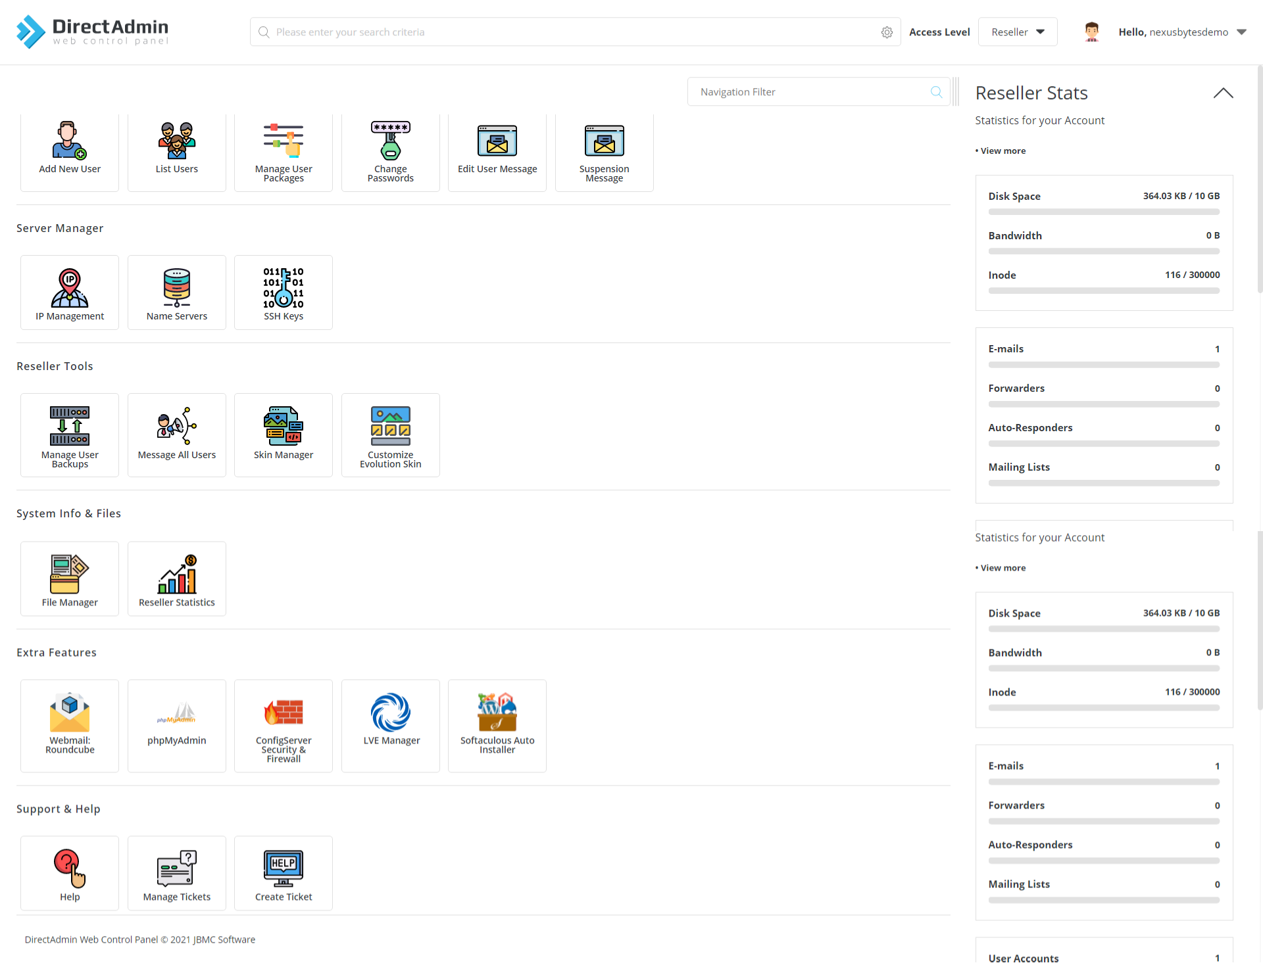Click the first E-mails usage bar

tap(1104, 365)
